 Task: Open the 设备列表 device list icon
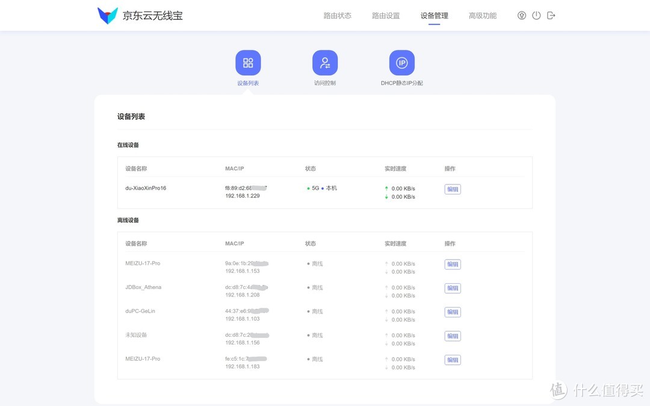pos(248,62)
